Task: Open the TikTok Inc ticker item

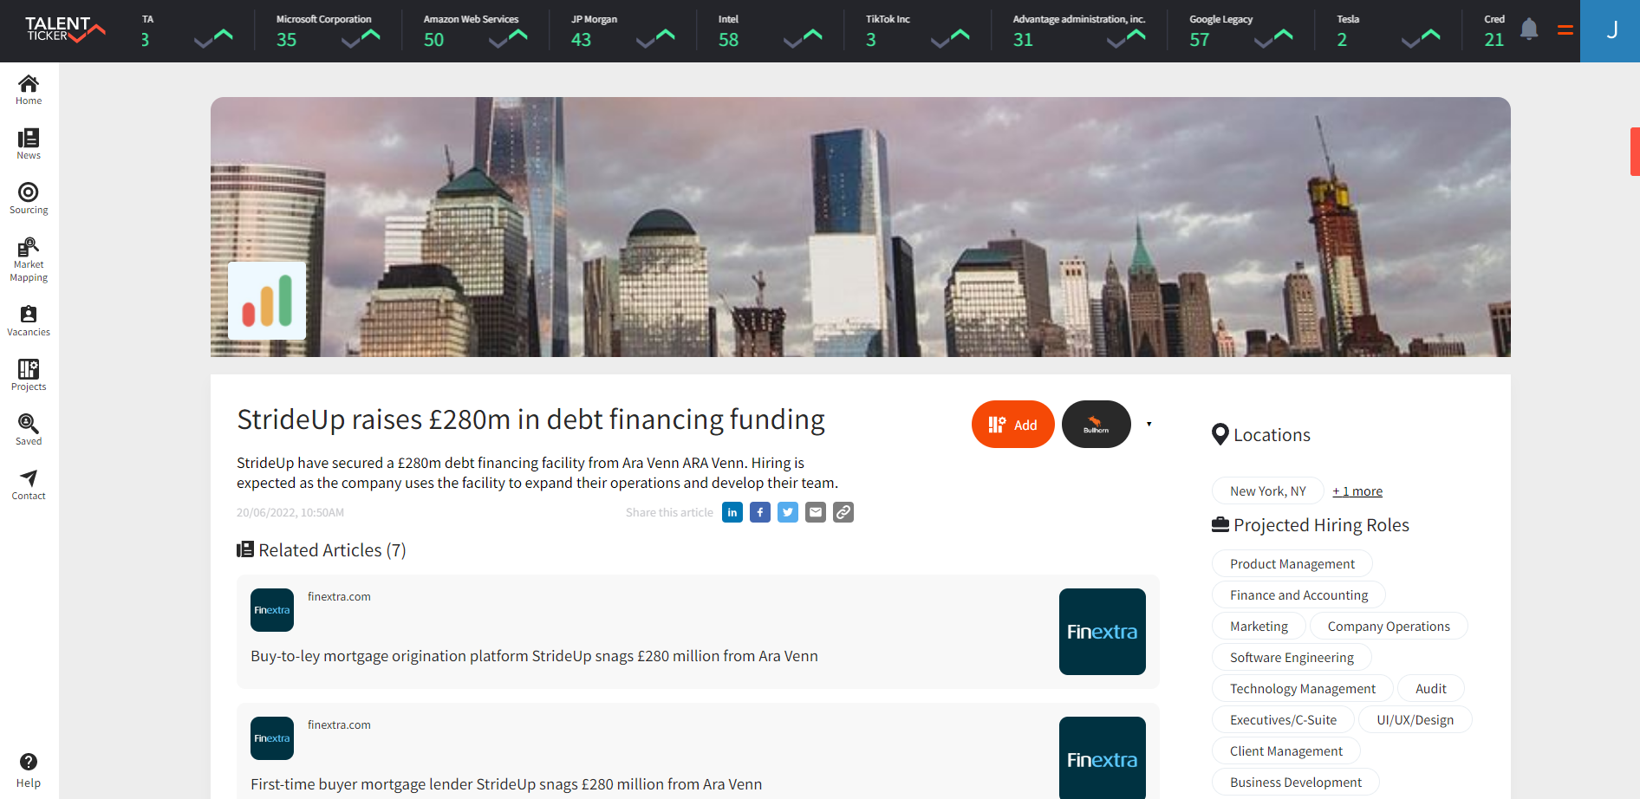Action: pos(917,31)
